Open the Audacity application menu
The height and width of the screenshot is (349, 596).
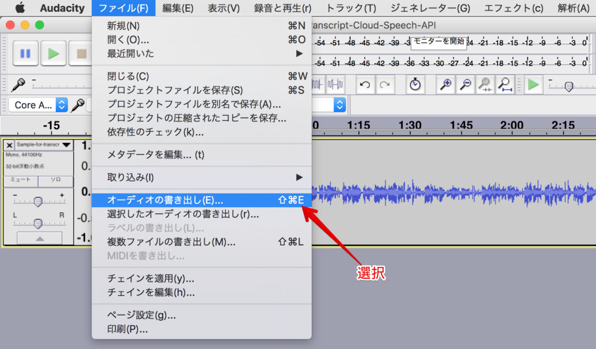pyautogui.click(x=62, y=8)
